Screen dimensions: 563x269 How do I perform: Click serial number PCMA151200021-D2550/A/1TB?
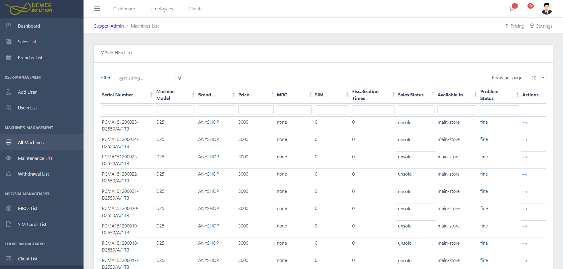tap(120, 195)
